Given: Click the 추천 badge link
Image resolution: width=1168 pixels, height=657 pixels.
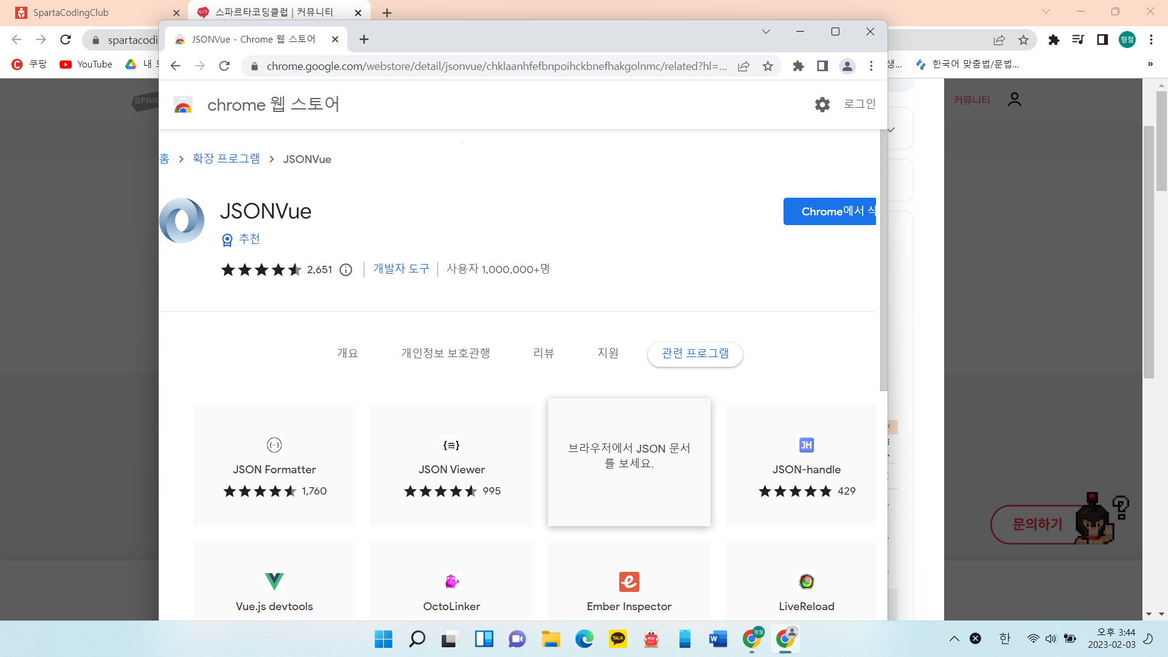Looking at the screenshot, I should point(241,239).
